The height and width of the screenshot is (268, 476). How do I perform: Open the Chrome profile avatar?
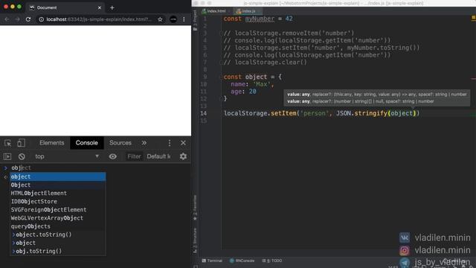pyautogui.click(x=173, y=19)
